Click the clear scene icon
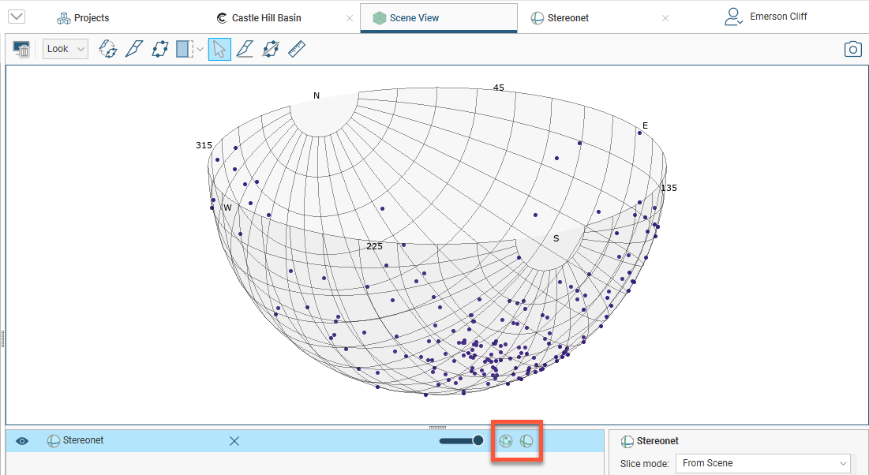The image size is (869, 475). click(22, 50)
